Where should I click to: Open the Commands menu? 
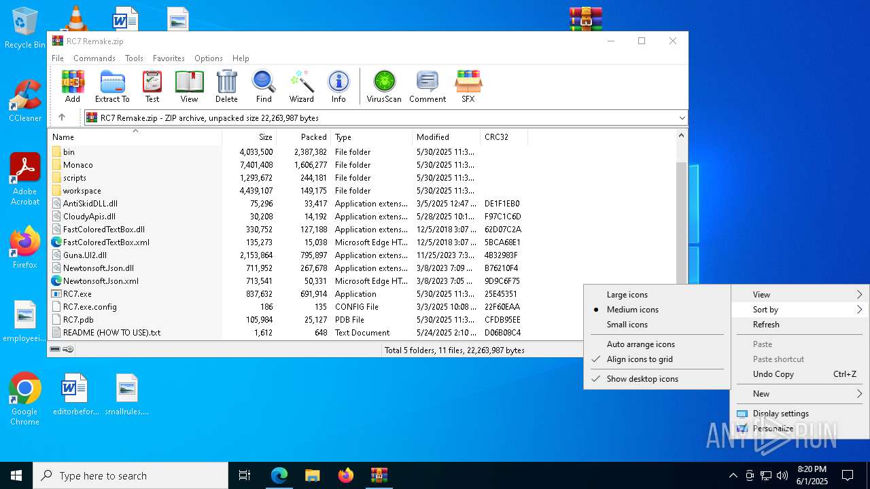point(94,58)
